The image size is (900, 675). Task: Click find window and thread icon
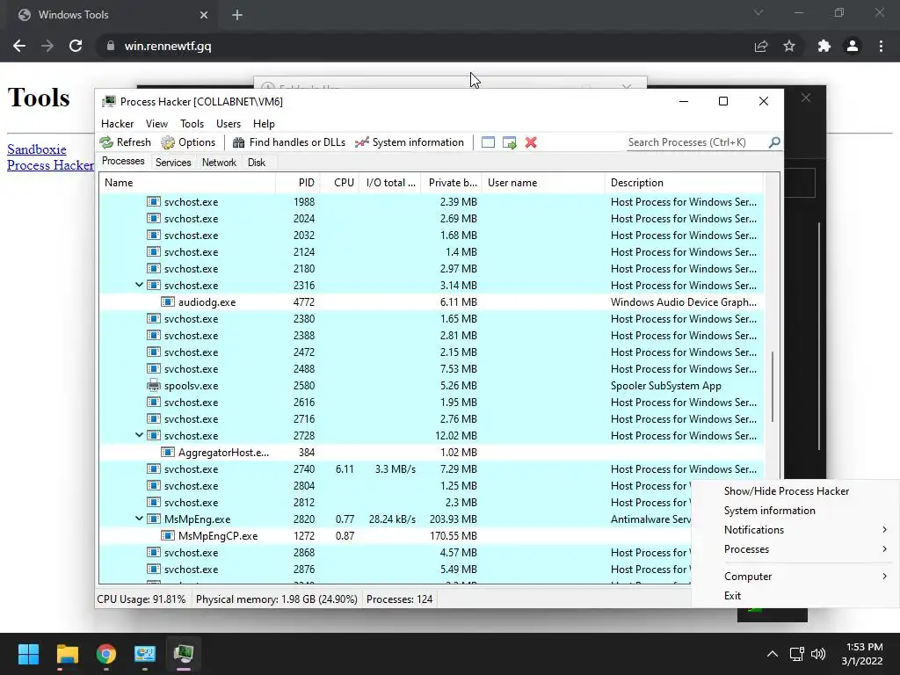pos(509,142)
